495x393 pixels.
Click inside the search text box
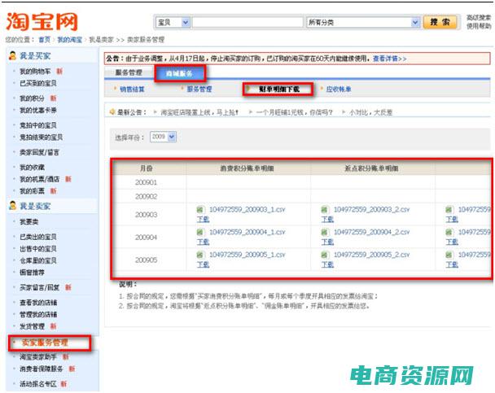pos(247,23)
